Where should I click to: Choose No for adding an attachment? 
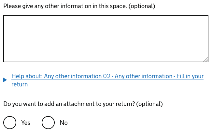click(48, 123)
